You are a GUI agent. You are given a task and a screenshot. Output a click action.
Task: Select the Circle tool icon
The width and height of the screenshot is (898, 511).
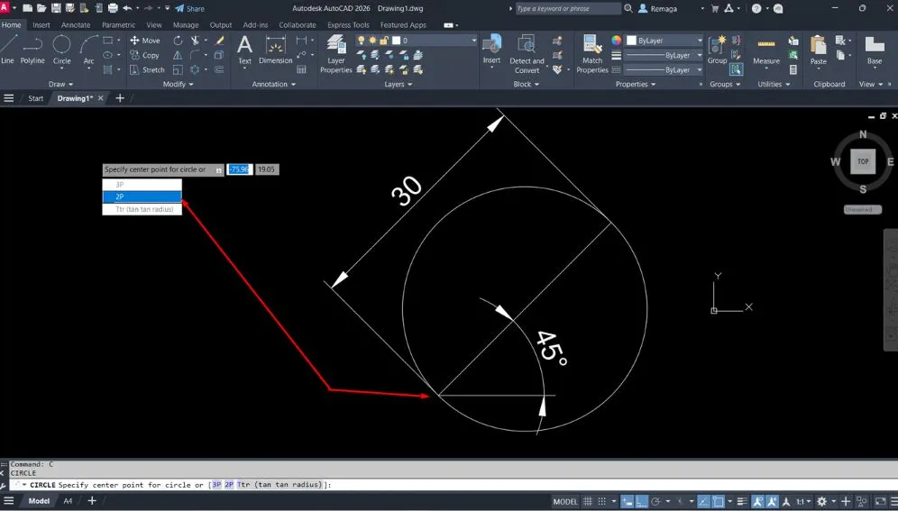pyautogui.click(x=61, y=45)
